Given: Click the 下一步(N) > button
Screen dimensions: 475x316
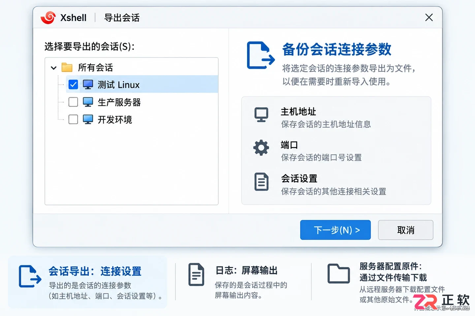Looking at the screenshot, I should (335, 230).
